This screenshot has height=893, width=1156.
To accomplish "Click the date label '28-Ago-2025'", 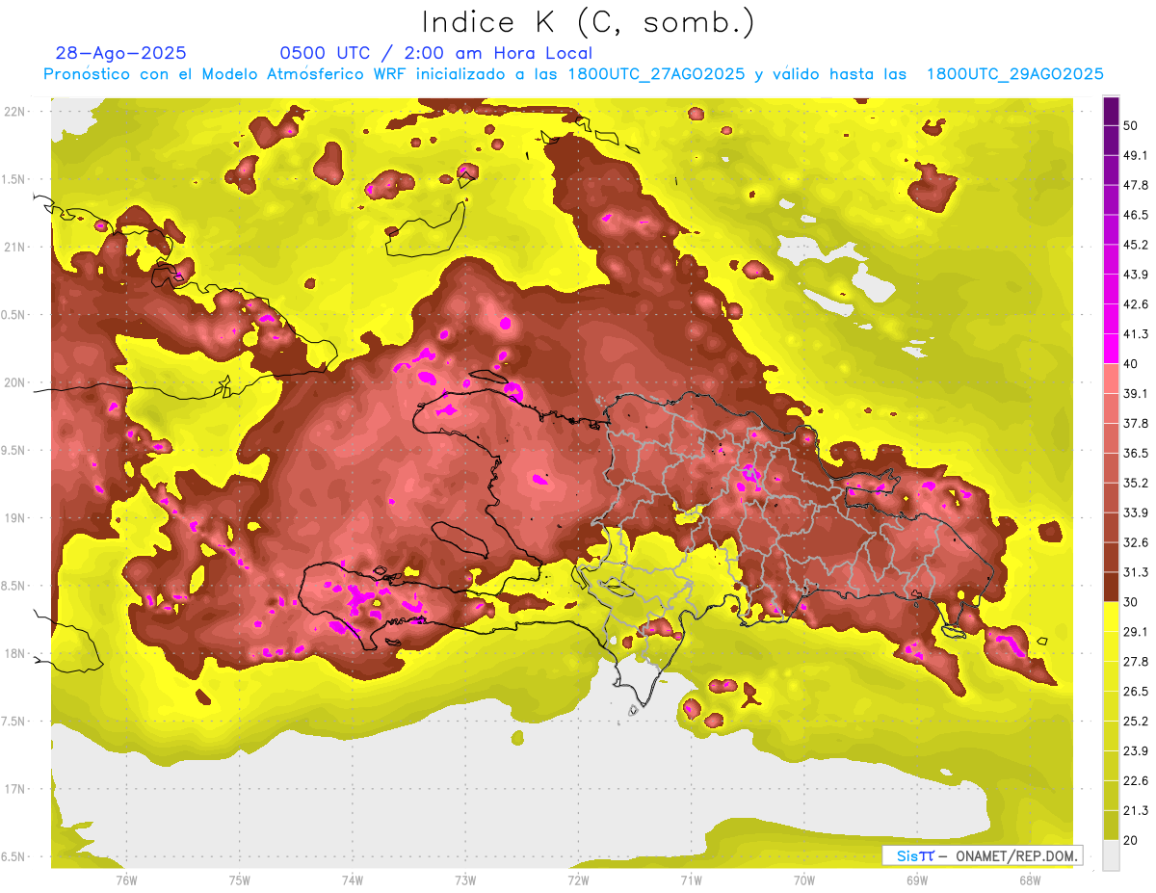I will coord(121,53).
